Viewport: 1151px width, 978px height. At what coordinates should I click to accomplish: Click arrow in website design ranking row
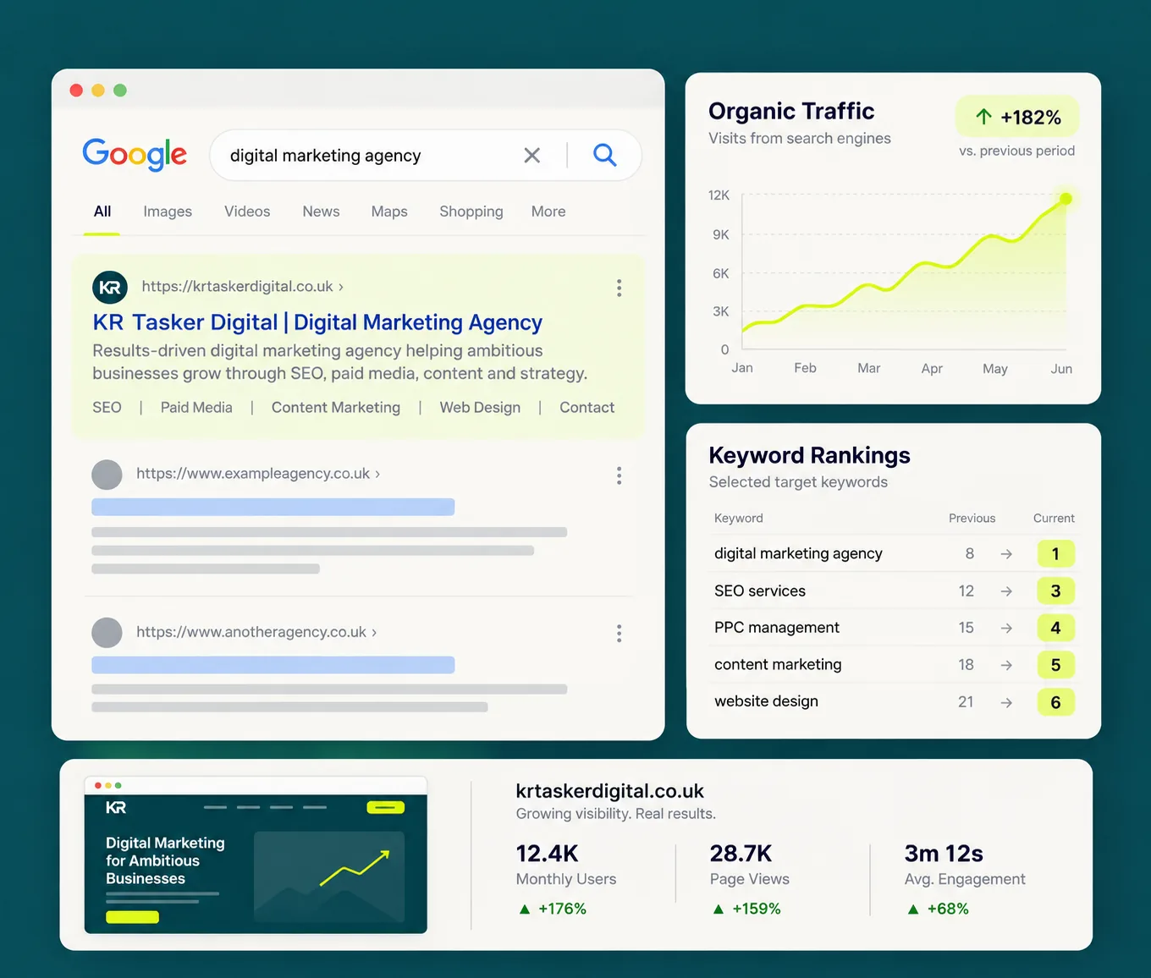pos(1006,702)
